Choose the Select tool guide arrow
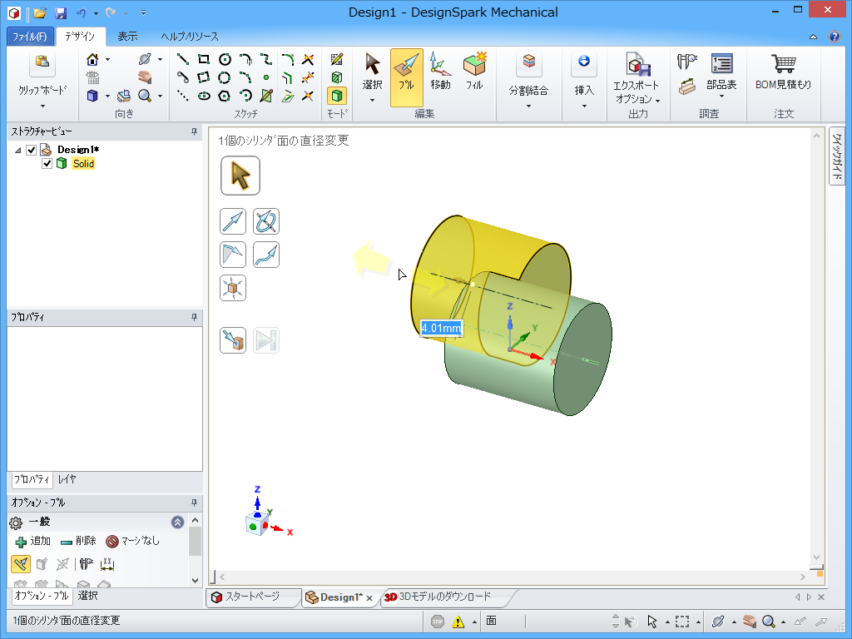852x639 pixels. pyautogui.click(x=240, y=176)
